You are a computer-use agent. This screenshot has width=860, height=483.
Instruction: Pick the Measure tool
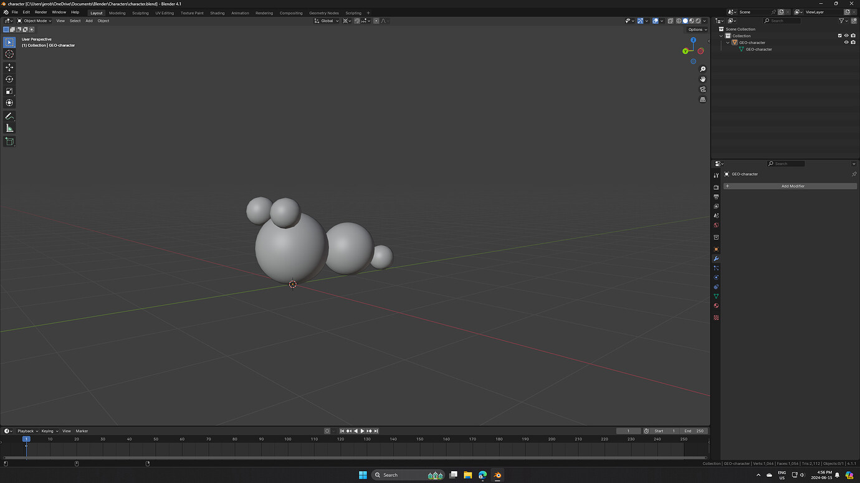click(x=9, y=128)
